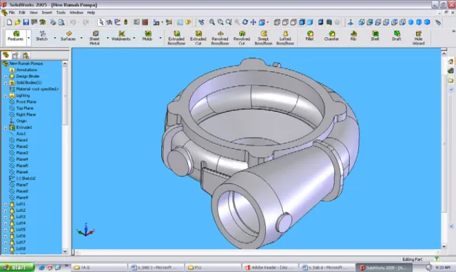456x272 pixels.
Task: Open the Tools menu
Action: coord(61,13)
